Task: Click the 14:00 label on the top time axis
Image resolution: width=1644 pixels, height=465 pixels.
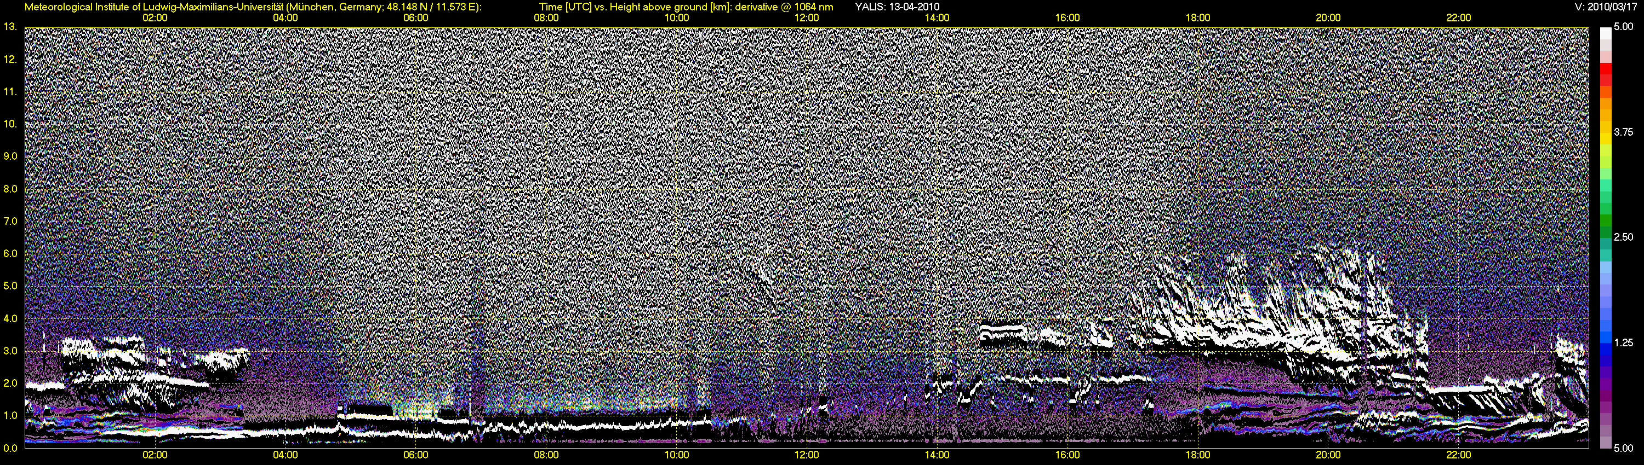Action: click(937, 18)
